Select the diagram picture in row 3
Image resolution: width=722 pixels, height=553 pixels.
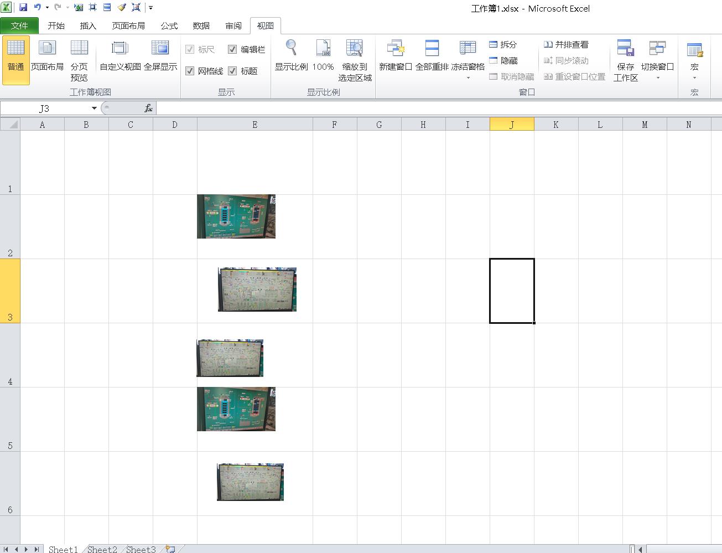[257, 290]
